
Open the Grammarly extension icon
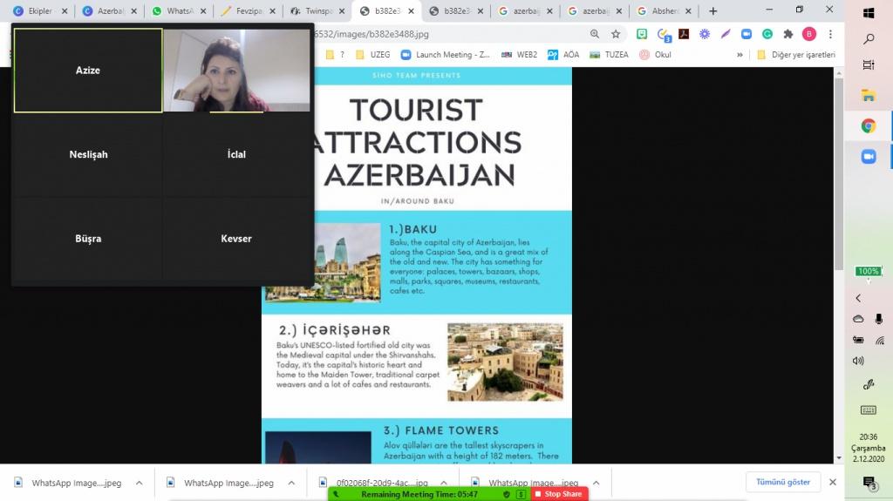click(x=767, y=34)
